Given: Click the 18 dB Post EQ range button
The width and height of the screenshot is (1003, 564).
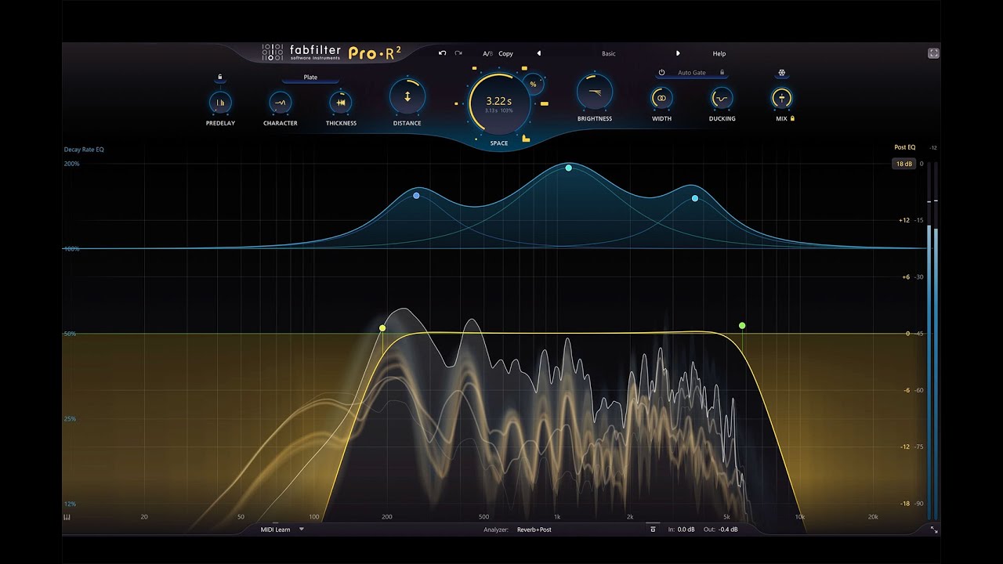Looking at the screenshot, I should pos(903,164).
